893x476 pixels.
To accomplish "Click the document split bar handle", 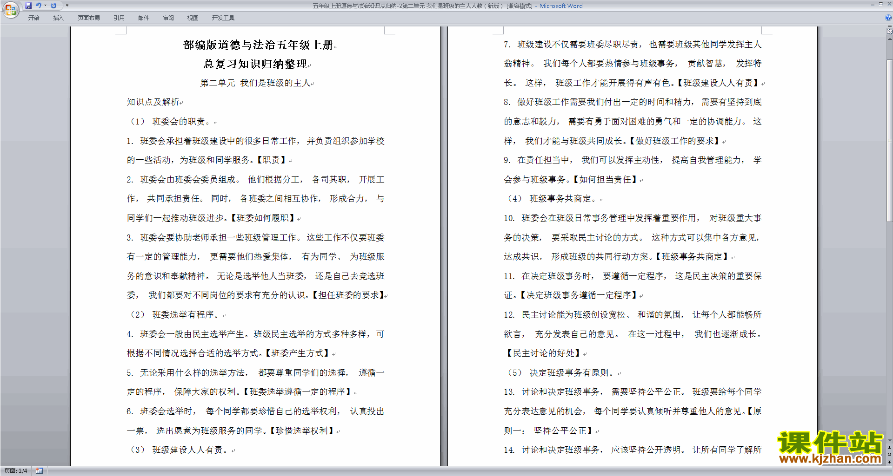I will pos(889,27).
